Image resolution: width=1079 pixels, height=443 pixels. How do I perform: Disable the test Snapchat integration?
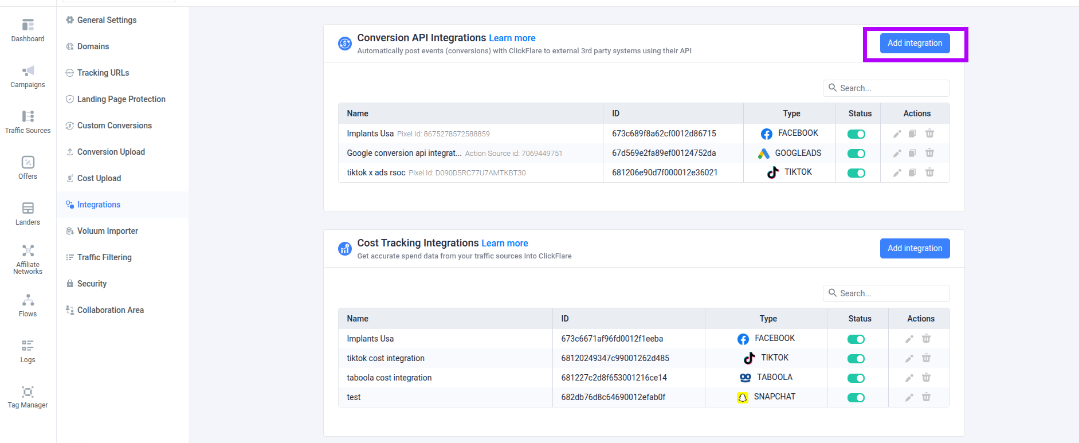(856, 398)
